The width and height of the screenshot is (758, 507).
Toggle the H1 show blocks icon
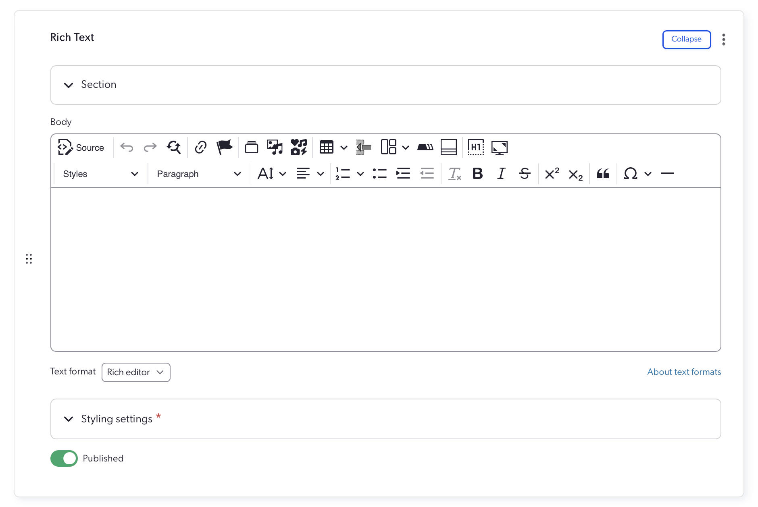(476, 148)
